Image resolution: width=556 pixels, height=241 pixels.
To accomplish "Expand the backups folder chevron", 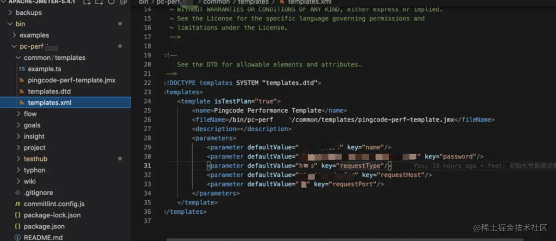I will coord(11,12).
